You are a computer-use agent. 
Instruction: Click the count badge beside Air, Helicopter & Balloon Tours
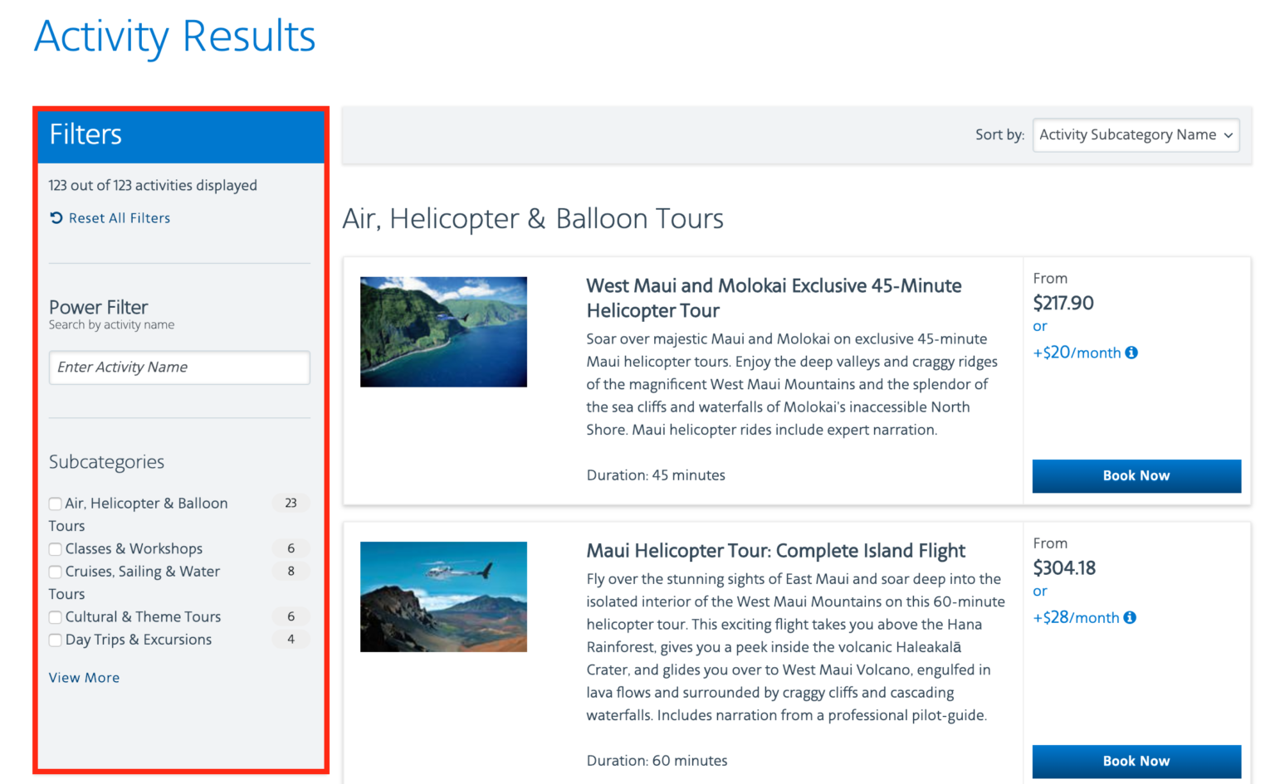291,503
